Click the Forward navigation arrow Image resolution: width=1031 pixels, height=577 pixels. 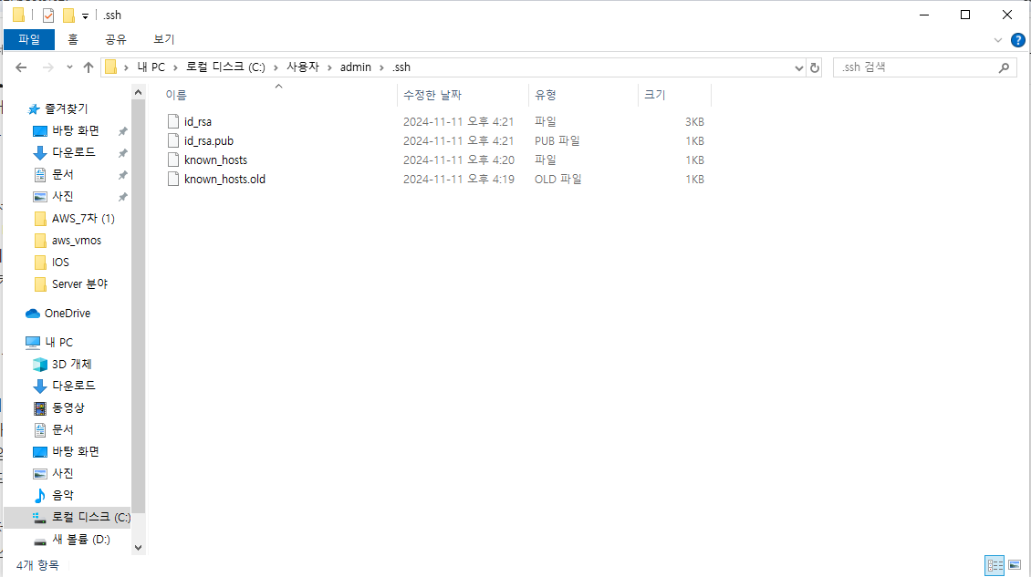point(48,67)
